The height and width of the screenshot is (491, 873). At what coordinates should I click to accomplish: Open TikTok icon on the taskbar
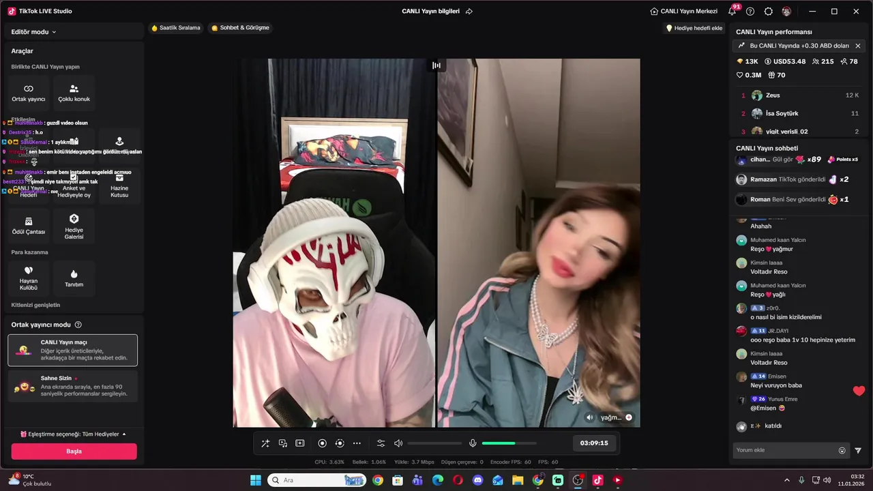click(597, 480)
